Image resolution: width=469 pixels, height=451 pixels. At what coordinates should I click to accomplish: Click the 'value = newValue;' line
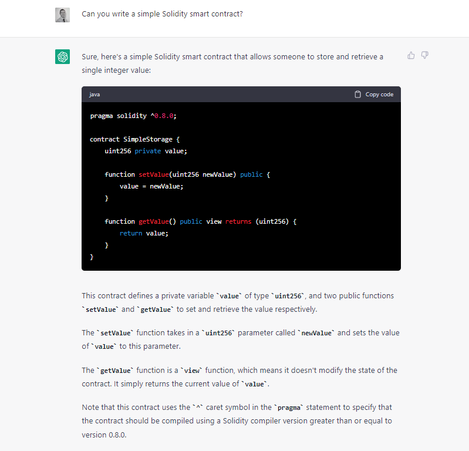(151, 186)
